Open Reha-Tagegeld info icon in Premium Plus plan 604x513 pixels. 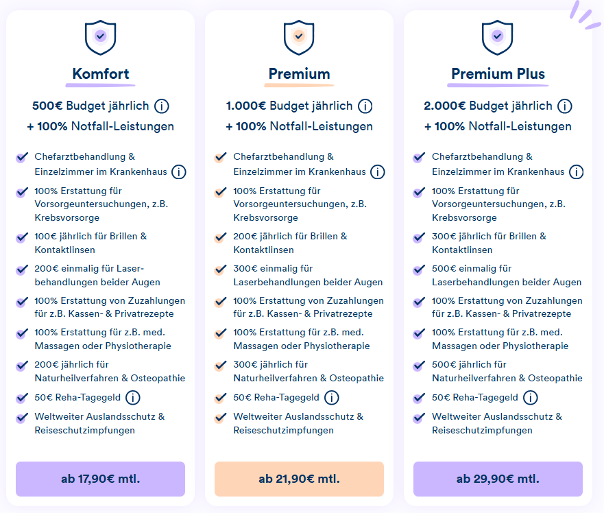click(531, 397)
